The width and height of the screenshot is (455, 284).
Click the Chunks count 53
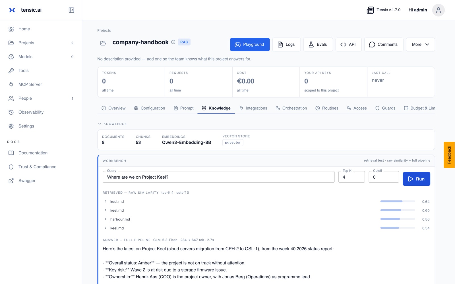coord(138,143)
